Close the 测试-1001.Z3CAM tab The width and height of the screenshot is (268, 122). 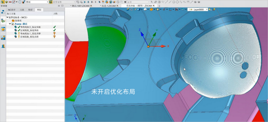[x=91, y=6]
